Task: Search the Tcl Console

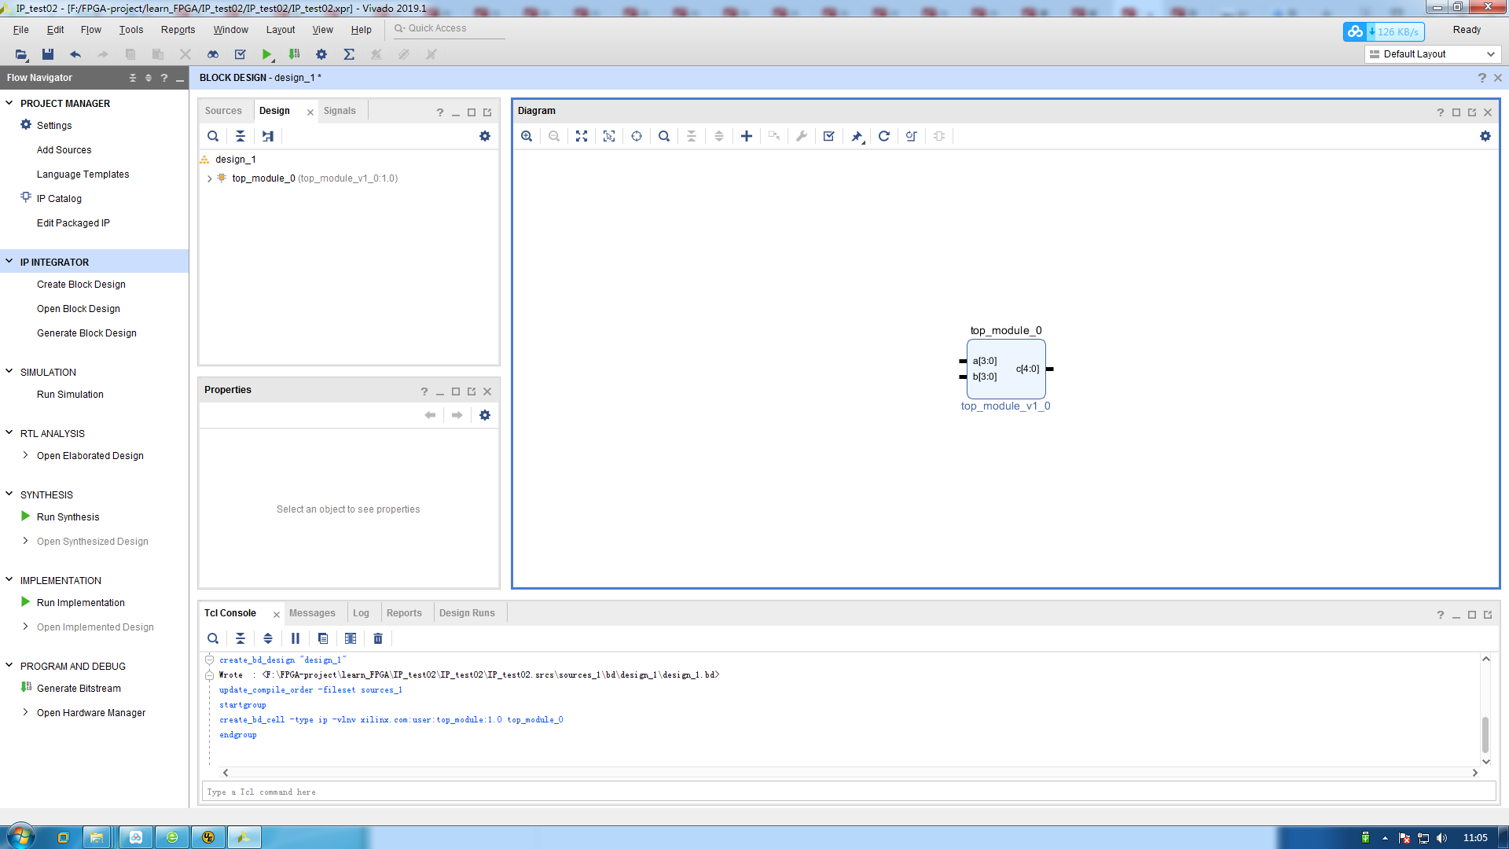Action: (213, 638)
